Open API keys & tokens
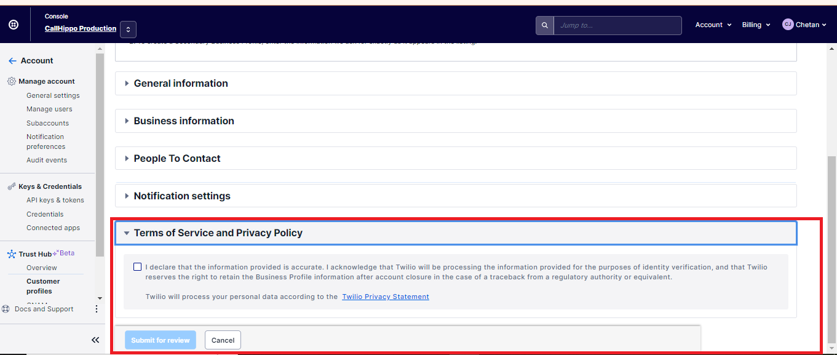The width and height of the screenshot is (837, 355). click(55, 200)
